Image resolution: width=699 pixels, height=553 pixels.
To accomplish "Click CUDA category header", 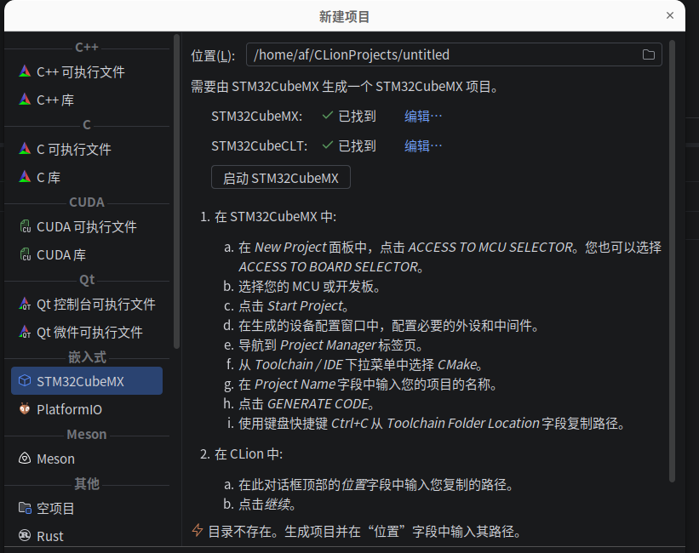I will point(87,202).
